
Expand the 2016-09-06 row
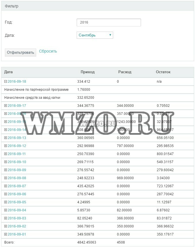coord(5,194)
